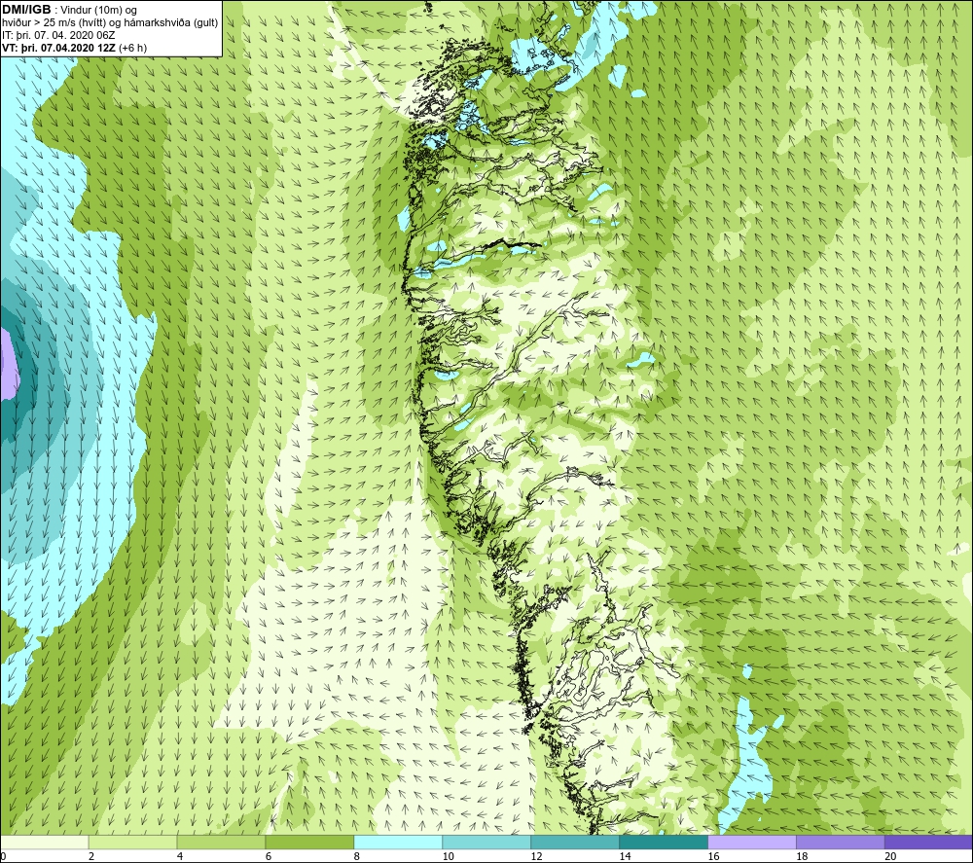The width and height of the screenshot is (973, 863).
Task: Click the DMI/IGB title text
Action: (26, 10)
